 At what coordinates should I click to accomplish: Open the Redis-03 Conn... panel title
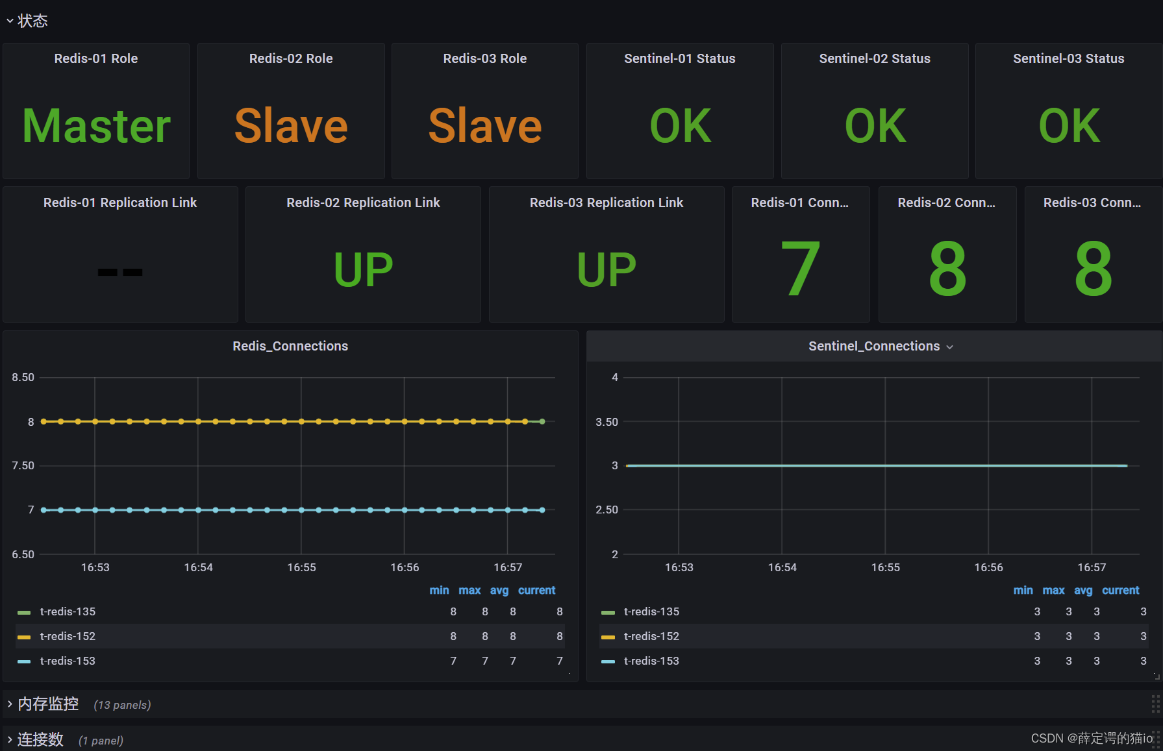(x=1092, y=203)
